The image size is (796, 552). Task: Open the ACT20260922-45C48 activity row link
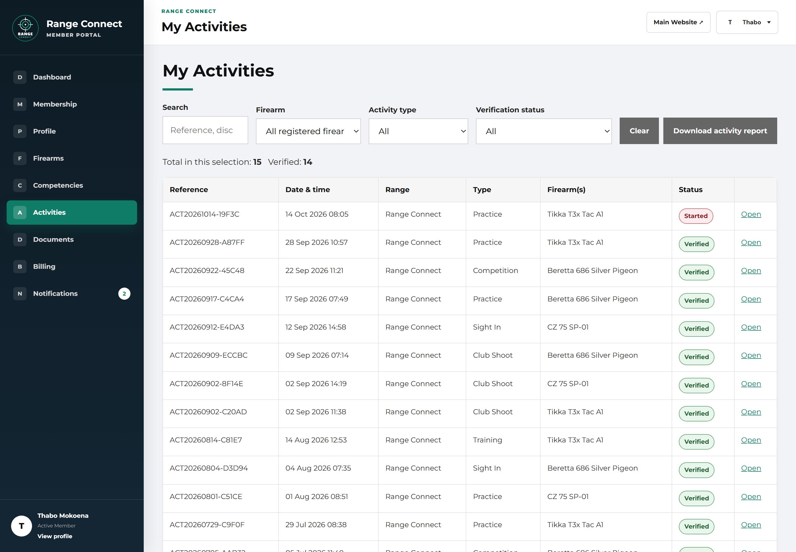coord(751,270)
